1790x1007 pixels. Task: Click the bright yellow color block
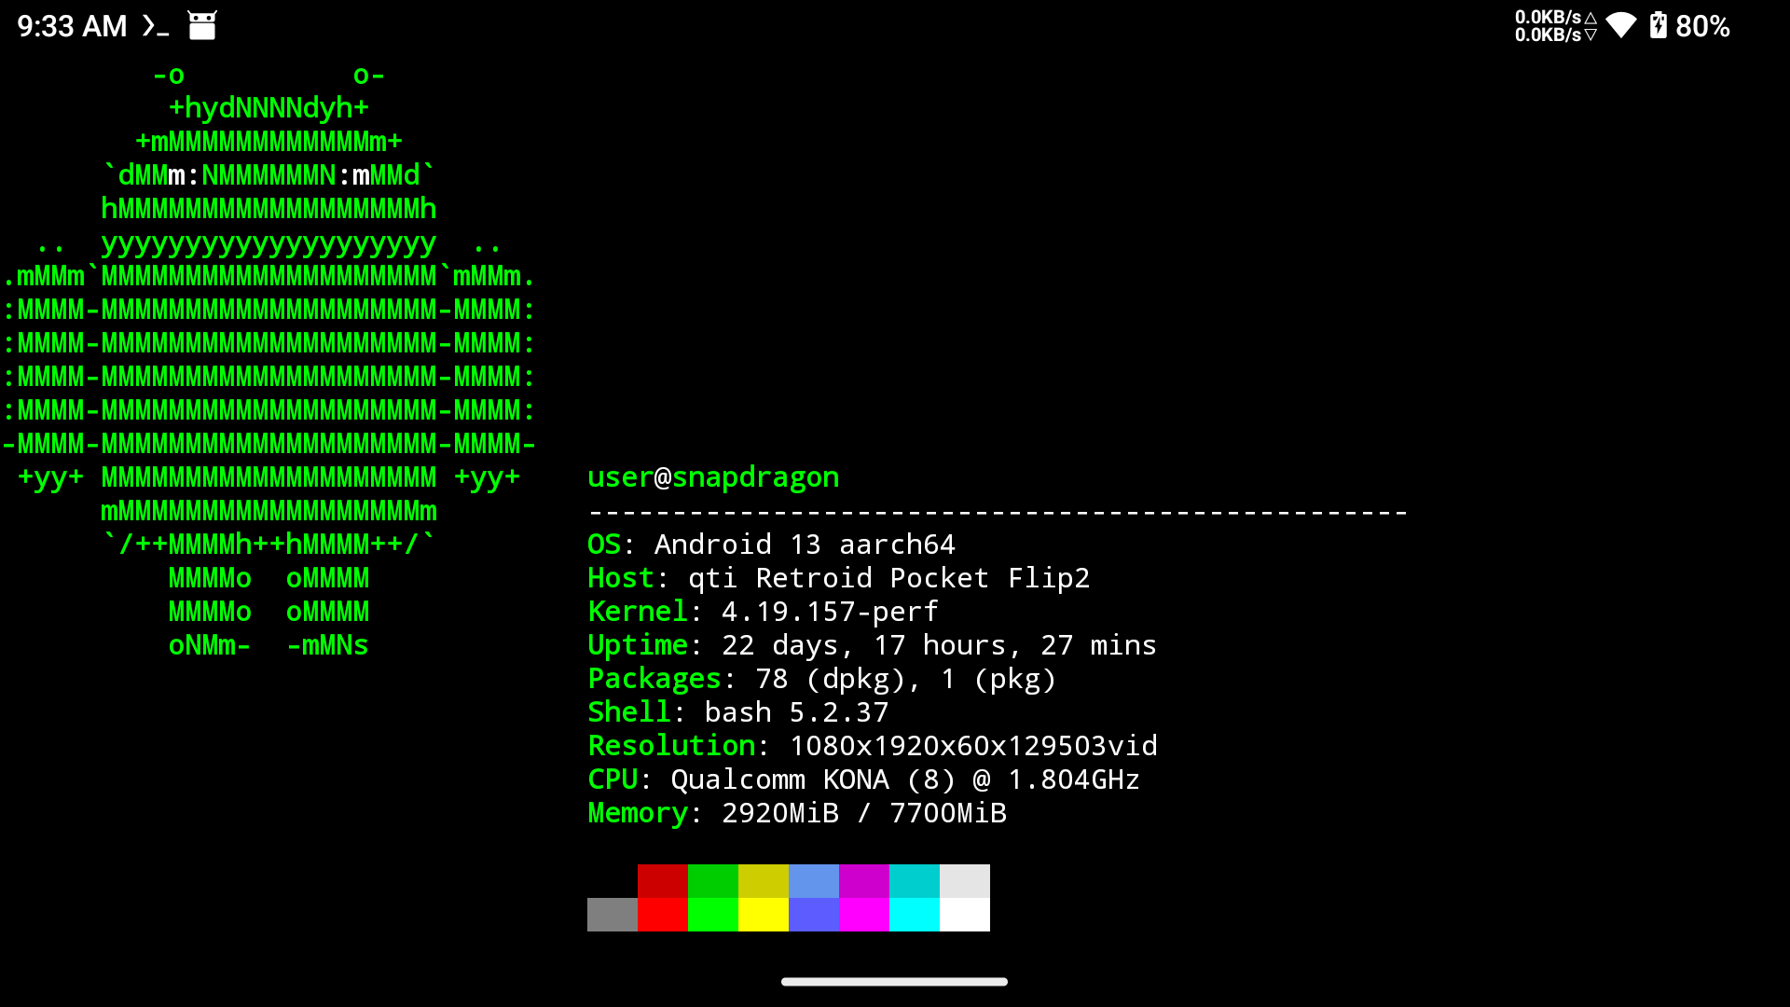pyautogui.click(x=764, y=915)
